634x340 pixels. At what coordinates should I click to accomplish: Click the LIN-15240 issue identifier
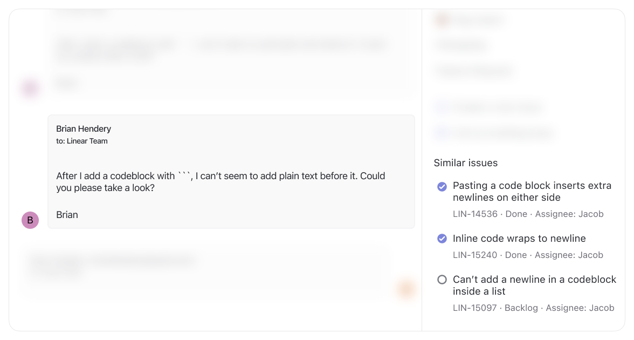(x=474, y=255)
